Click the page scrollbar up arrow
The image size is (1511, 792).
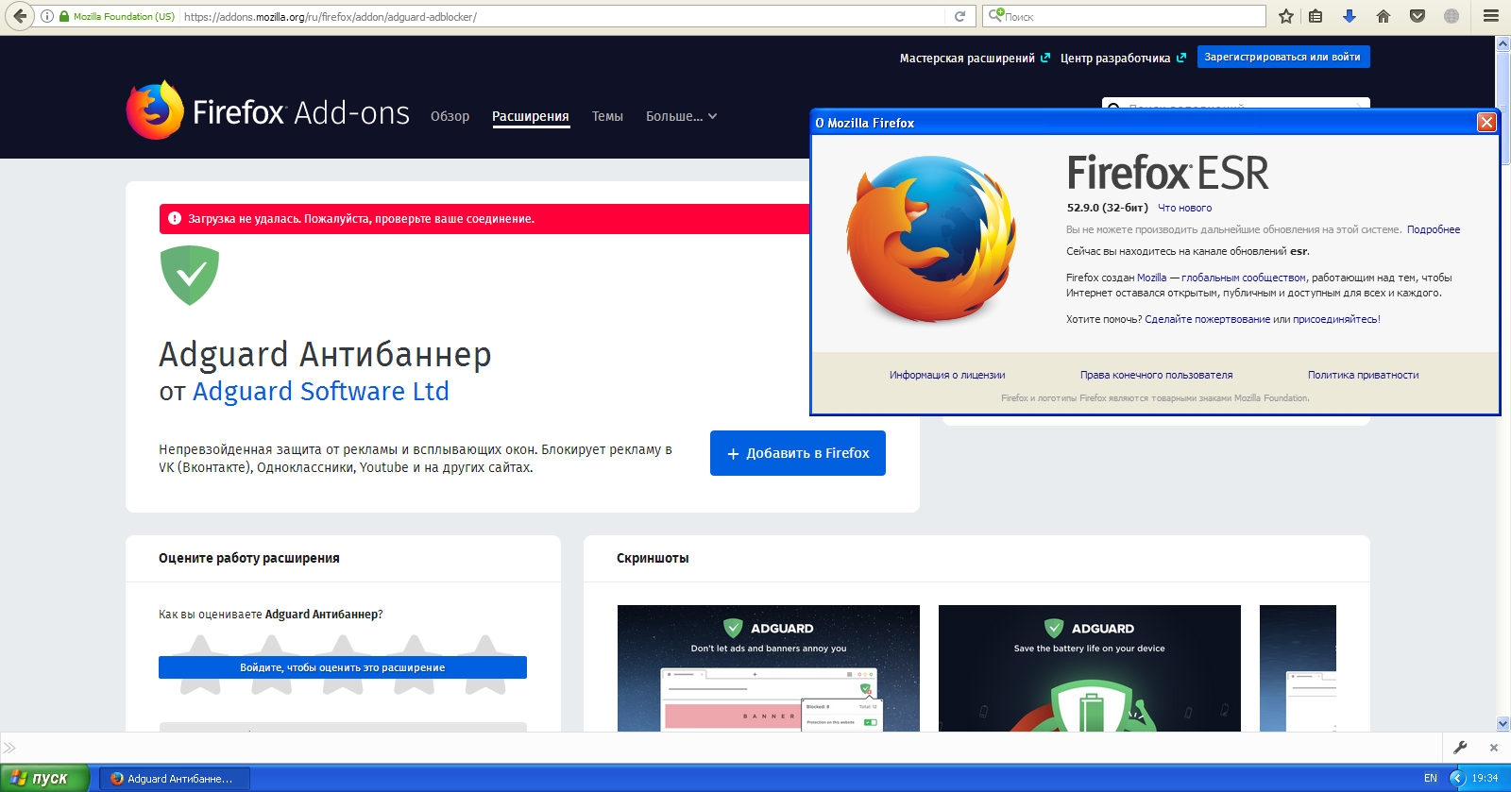(1503, 43)
